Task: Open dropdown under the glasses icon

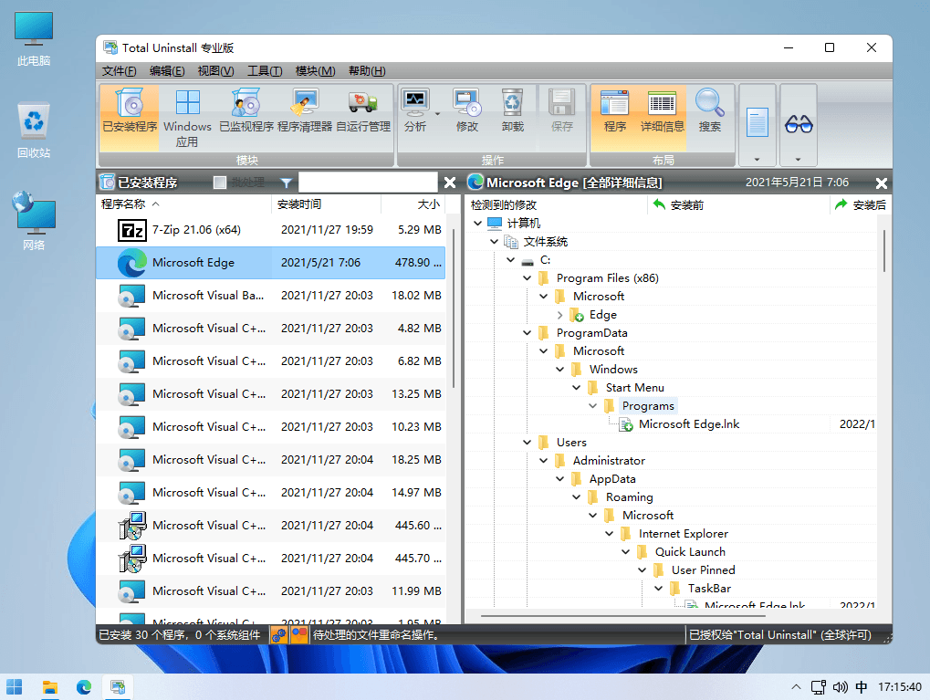Action: tap(799, 159)
